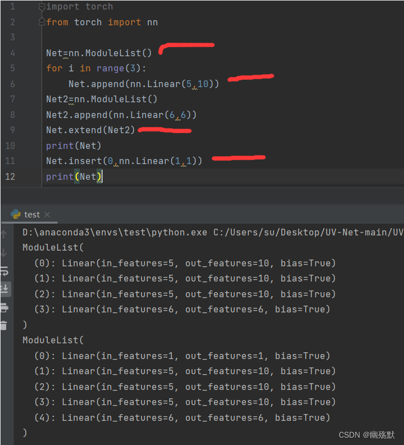Click the second 'ModuleList(' output line
Image resolution: width=404 pixels, height=445 pixels.
click(x=53, y=340)
